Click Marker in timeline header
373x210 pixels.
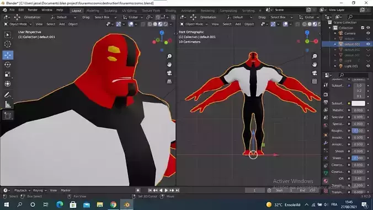tap(66, 190)
